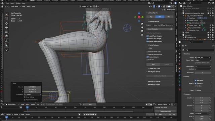Select the Annotate pencil tool

6,41
